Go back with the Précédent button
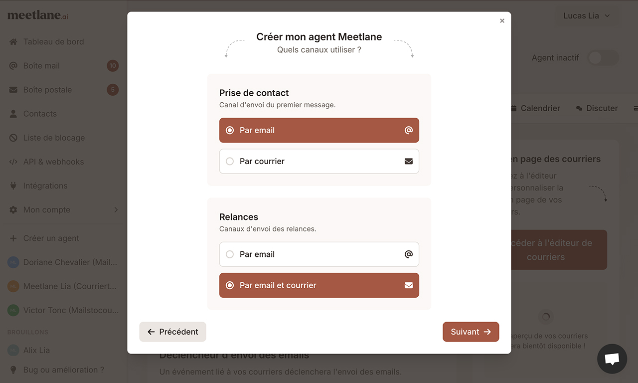This screenshot has height=383, width=638. [x=172, y=331]
